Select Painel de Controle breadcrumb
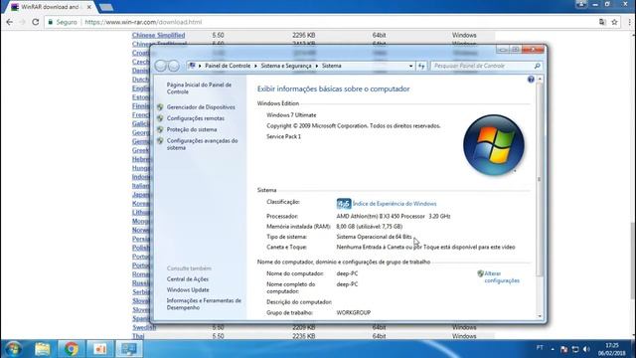Screen dimensions: 636x358 click(228, 66)
